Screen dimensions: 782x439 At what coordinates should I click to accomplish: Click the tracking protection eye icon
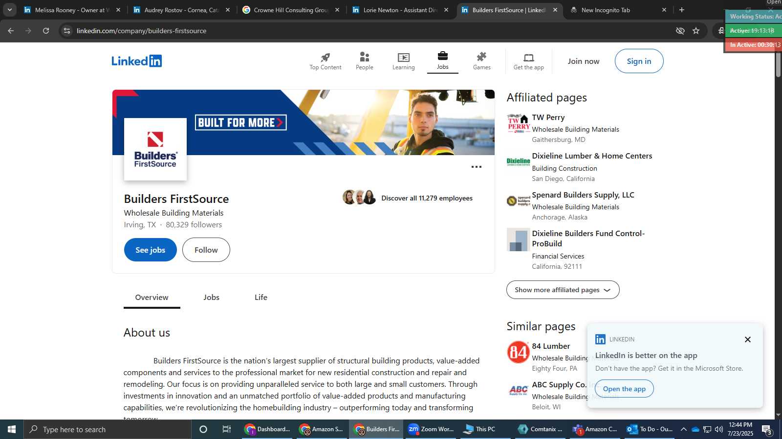coord(680,31)
